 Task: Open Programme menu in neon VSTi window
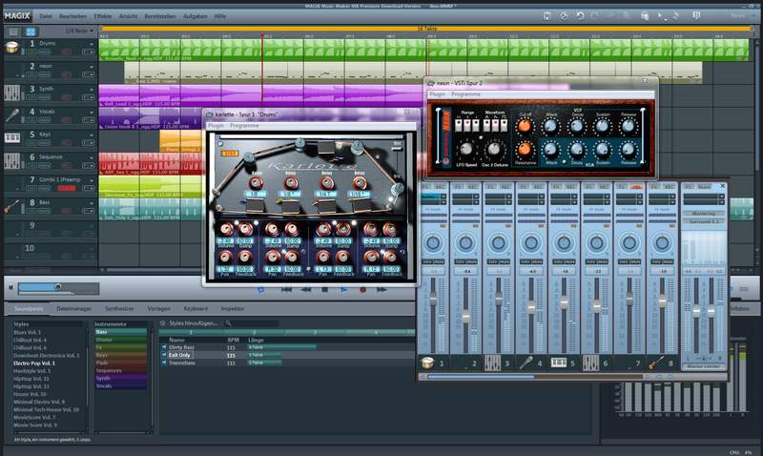point(465,94)
